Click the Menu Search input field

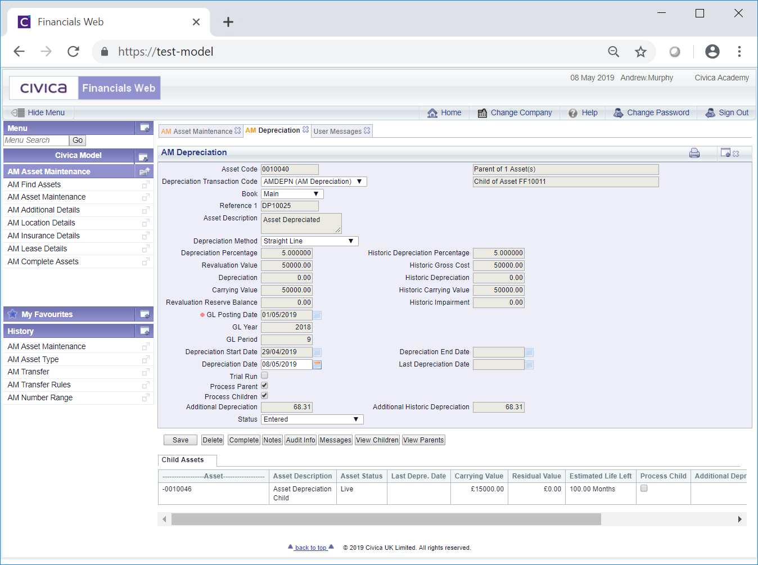[36, 141]
